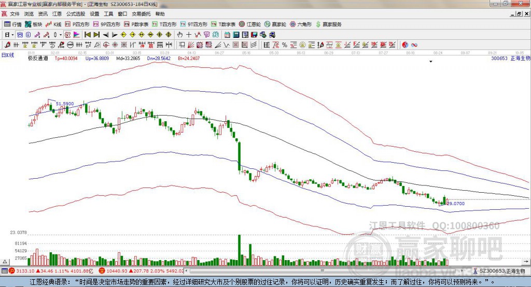Click the 极反通道 indicator name
Image resolution: width=531 pixels, height=287 pixels.
click(38, 58)
